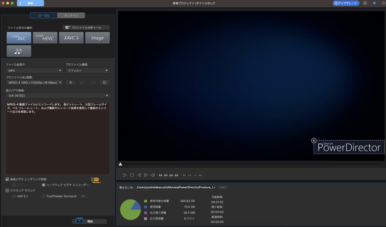Click the MPEG-4 description text box
This screenshot has height=227, width=386.
[58, 138]
